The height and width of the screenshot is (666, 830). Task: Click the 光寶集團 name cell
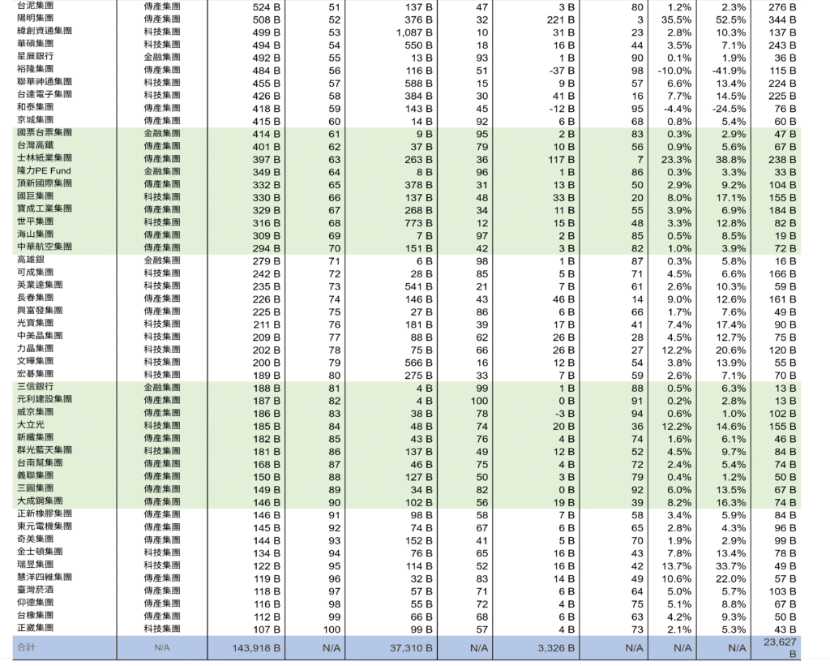(35, 324)
